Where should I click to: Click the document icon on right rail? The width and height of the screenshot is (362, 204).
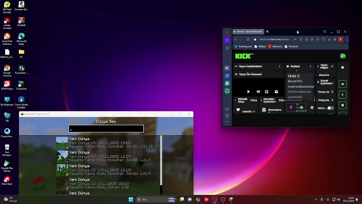click(342, 105)
